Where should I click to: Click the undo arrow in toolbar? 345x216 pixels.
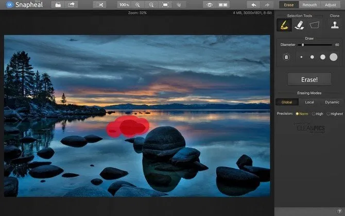(x=253, y=5)
